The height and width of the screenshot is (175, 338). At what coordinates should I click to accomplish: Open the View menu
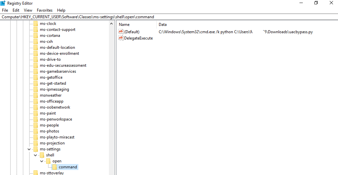[28, 10]
